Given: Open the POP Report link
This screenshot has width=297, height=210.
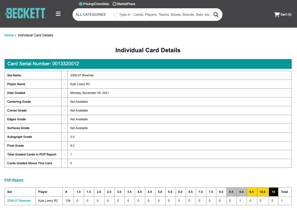Looking at the screenshot, I should click(x=14, y=180).
